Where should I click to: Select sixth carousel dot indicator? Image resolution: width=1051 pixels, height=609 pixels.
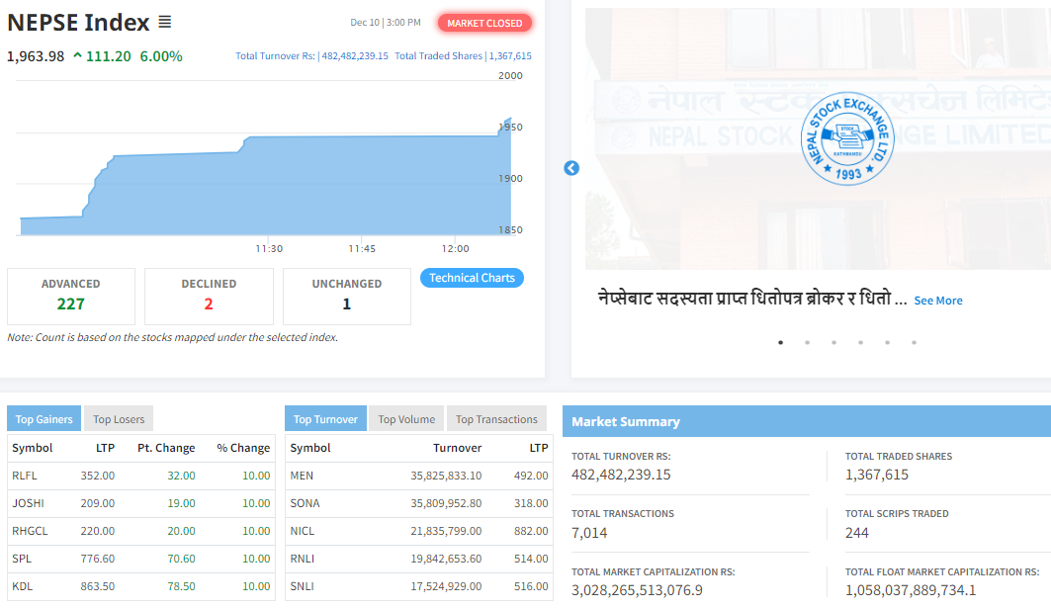pyautogui.click(x=914, y=342)
